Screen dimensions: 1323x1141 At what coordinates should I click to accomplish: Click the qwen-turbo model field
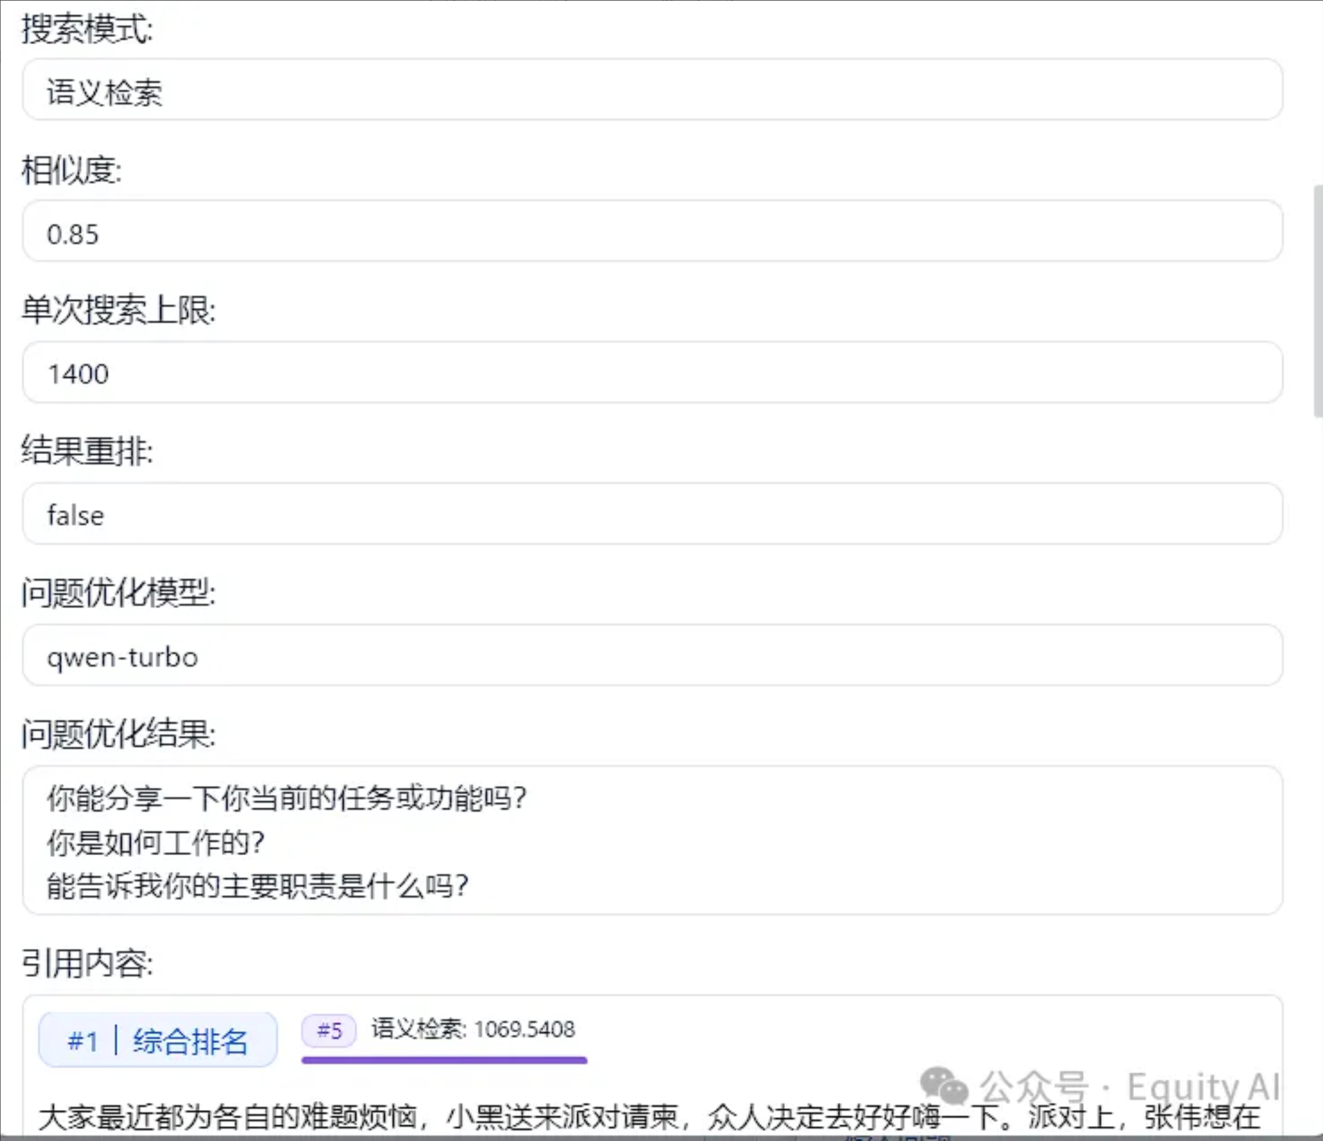[x=652, y=655]
